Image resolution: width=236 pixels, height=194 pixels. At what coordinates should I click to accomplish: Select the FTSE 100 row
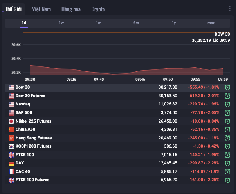(x=25, y=155)
